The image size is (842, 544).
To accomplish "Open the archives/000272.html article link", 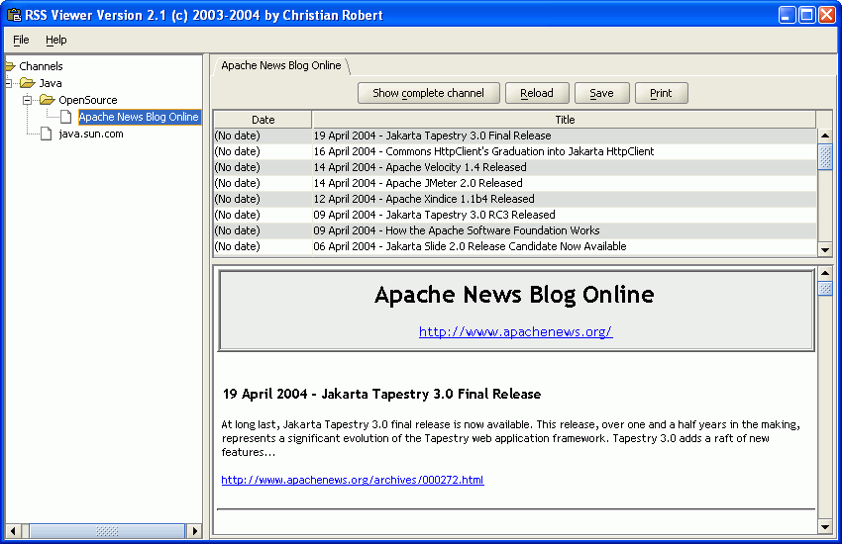I will 353,480.
